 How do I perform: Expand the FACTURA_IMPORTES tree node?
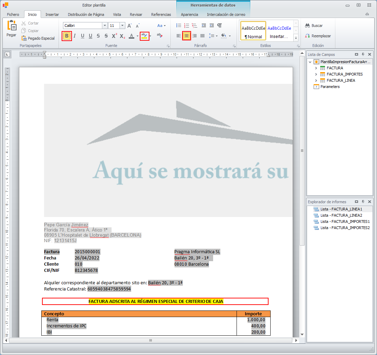316,74
